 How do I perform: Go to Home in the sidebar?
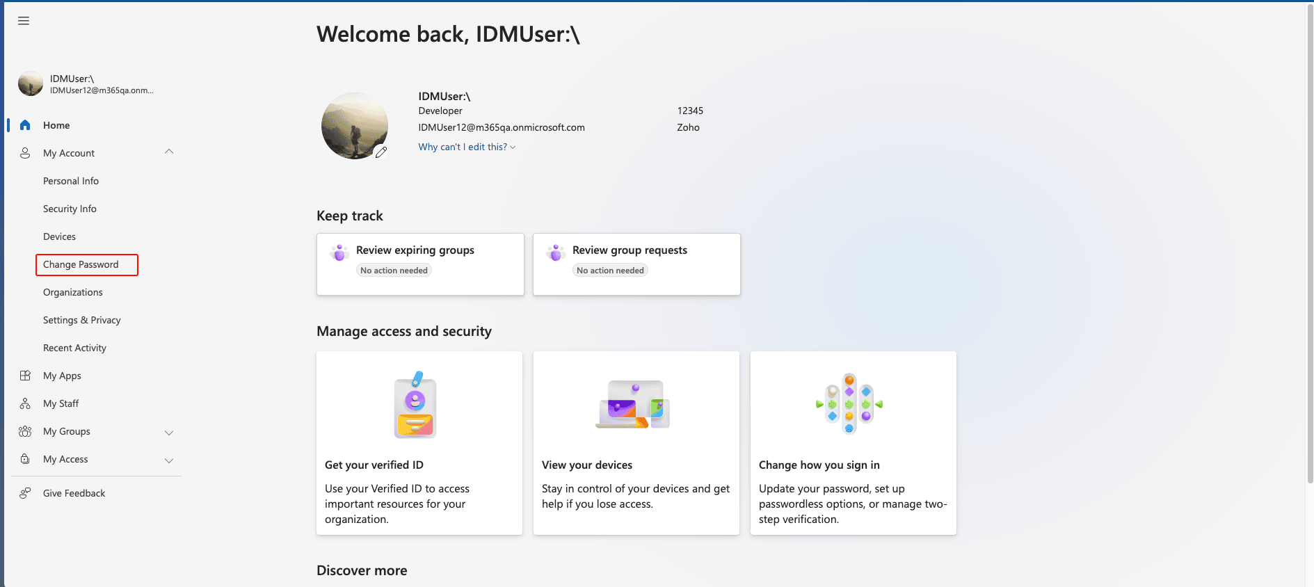[x=56, y=125]
